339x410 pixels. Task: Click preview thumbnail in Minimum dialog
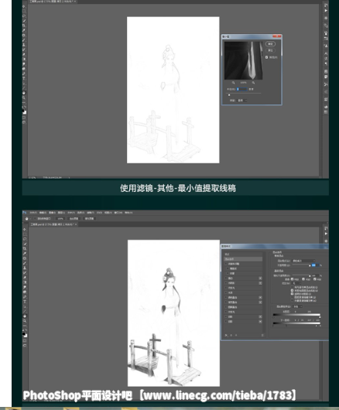pos(244,60)
